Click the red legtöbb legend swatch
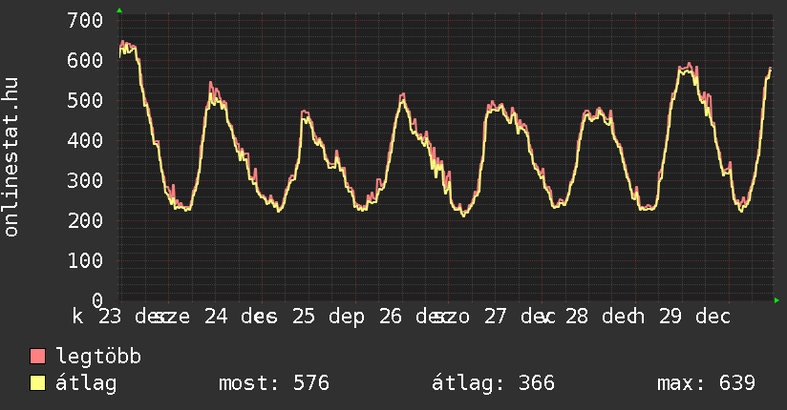This screenshot has width=787, height=410. 38,358
